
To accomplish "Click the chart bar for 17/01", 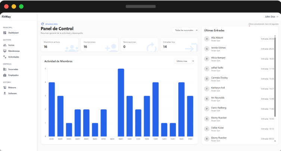I will click(x=190, y=116).
